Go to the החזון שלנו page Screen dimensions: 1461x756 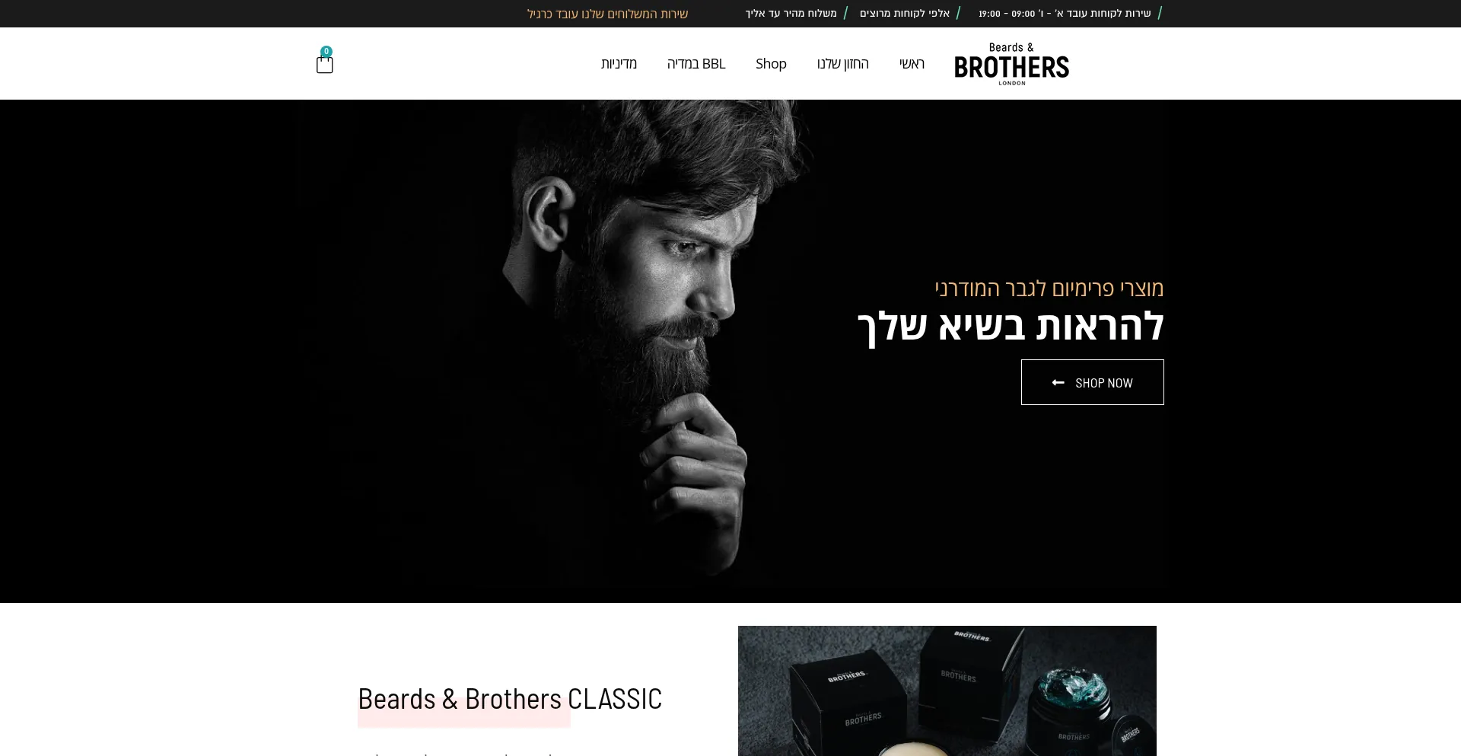pos(842,64)
